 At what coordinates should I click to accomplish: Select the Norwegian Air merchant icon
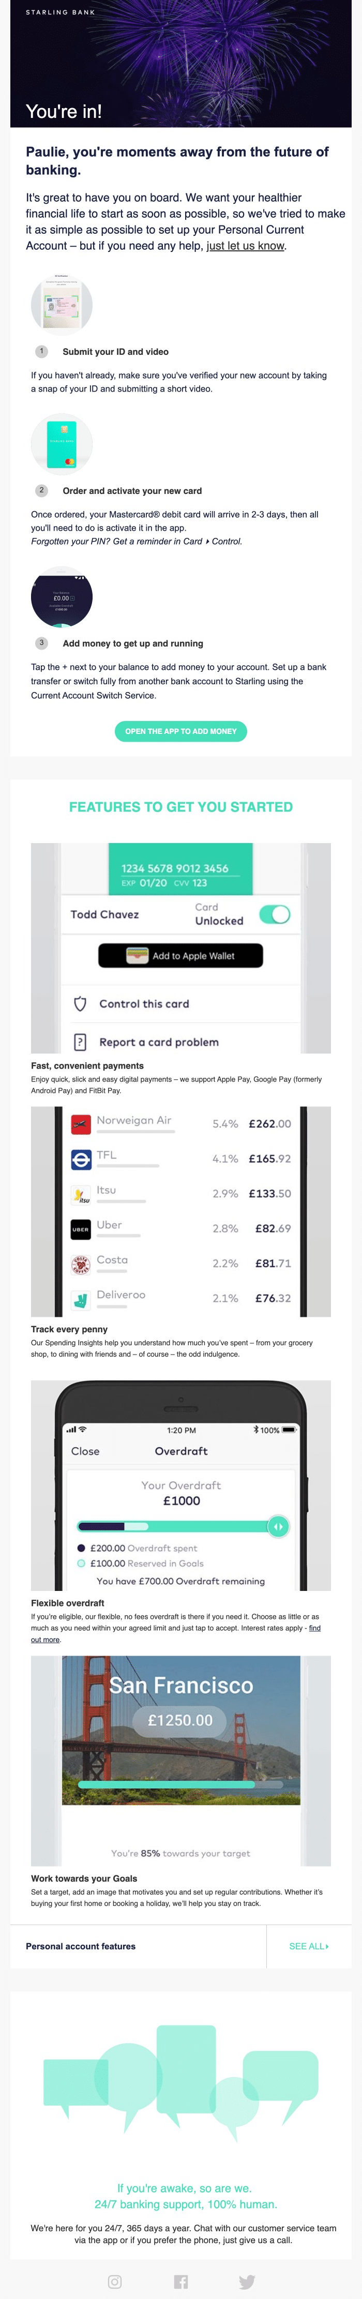click(x=81, y=1123)
